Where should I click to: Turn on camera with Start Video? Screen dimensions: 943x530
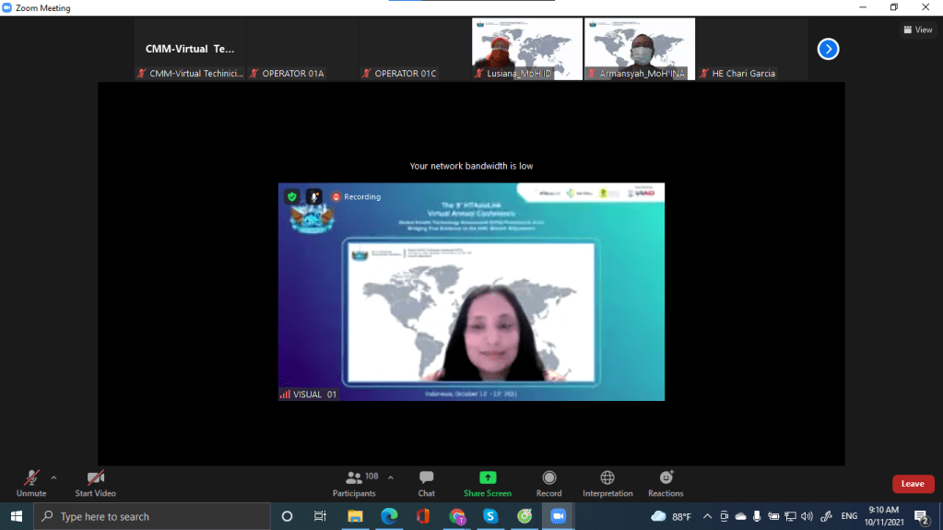coord(95,483)
